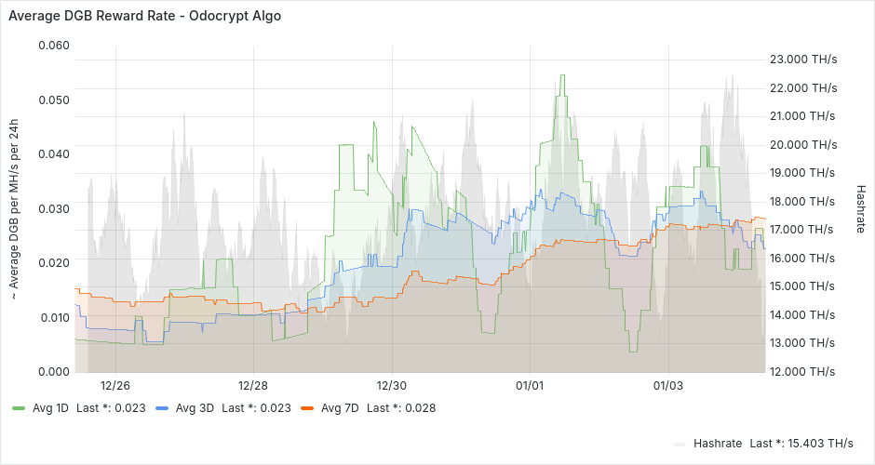This screenshot has width=875, height=465.
Task: Click the vertical Hashrate right axis title
Action: pos(859,206)
